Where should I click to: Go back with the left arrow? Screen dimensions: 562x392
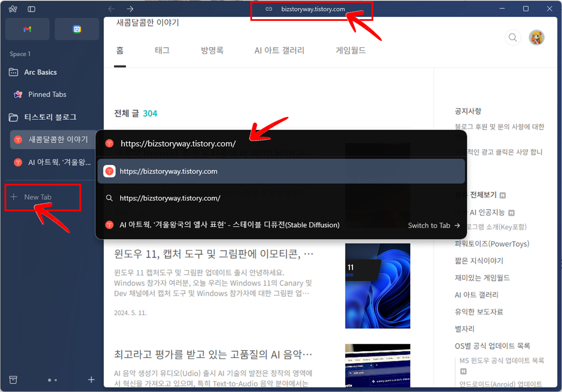click(x=111, y=9)
